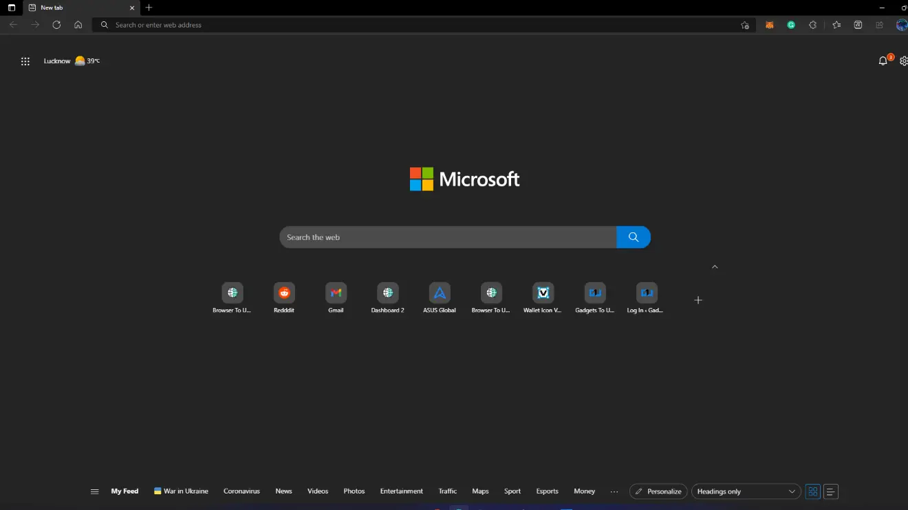
Task: Select the My Feed tab
Action: [125, 491]
